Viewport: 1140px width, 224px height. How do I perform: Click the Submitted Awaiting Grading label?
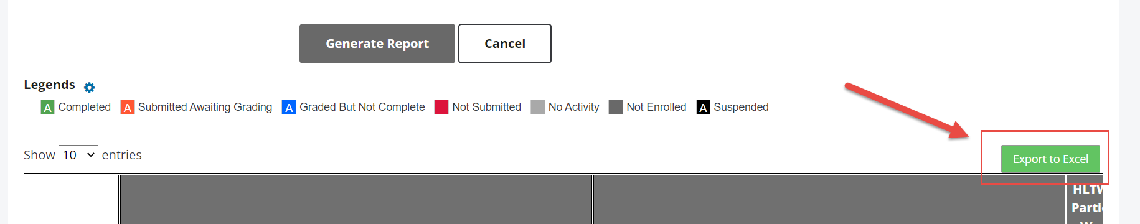pyautogui.click(x=205, y=107)
